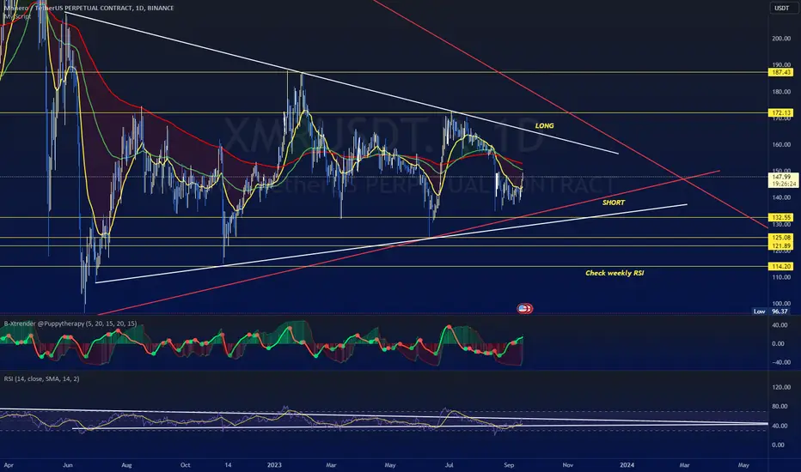Click 160.00 on the price scale
801x472 pixels.
[781, 144]
